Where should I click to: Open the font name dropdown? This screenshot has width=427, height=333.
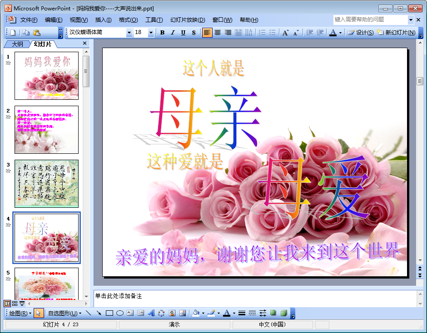129,33
